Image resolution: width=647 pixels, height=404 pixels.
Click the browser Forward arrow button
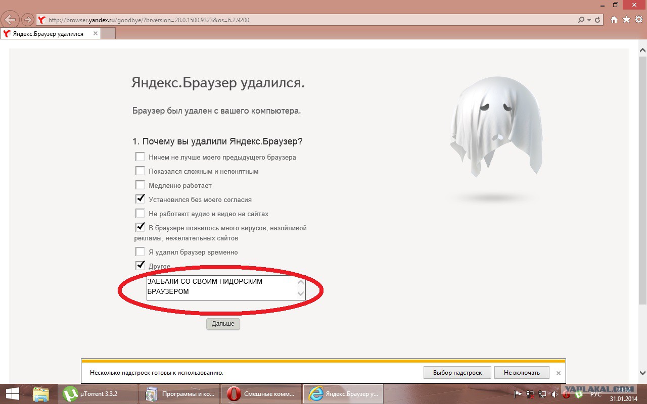point(28,20)
